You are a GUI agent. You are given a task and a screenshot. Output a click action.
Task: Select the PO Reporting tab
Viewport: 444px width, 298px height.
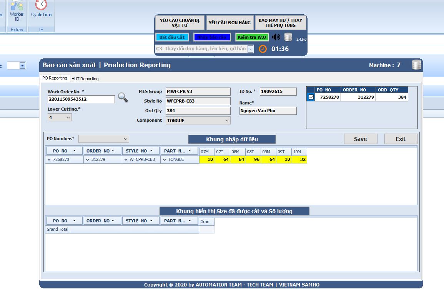(x=55, y=78)
